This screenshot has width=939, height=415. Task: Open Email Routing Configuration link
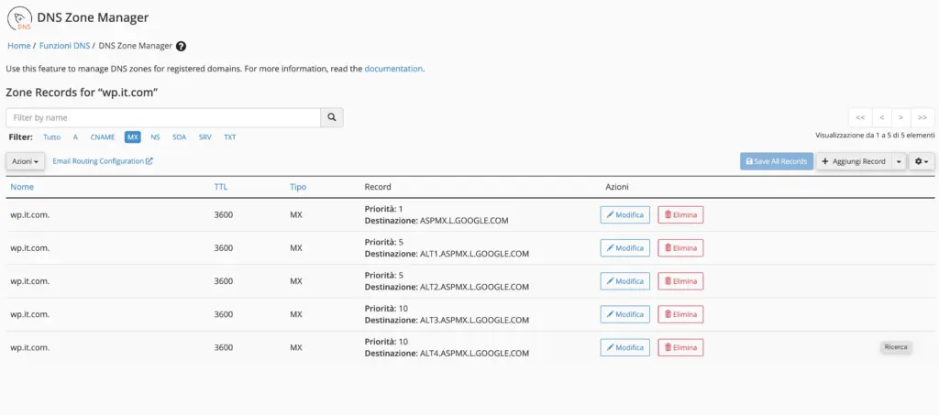coord(103,161)
